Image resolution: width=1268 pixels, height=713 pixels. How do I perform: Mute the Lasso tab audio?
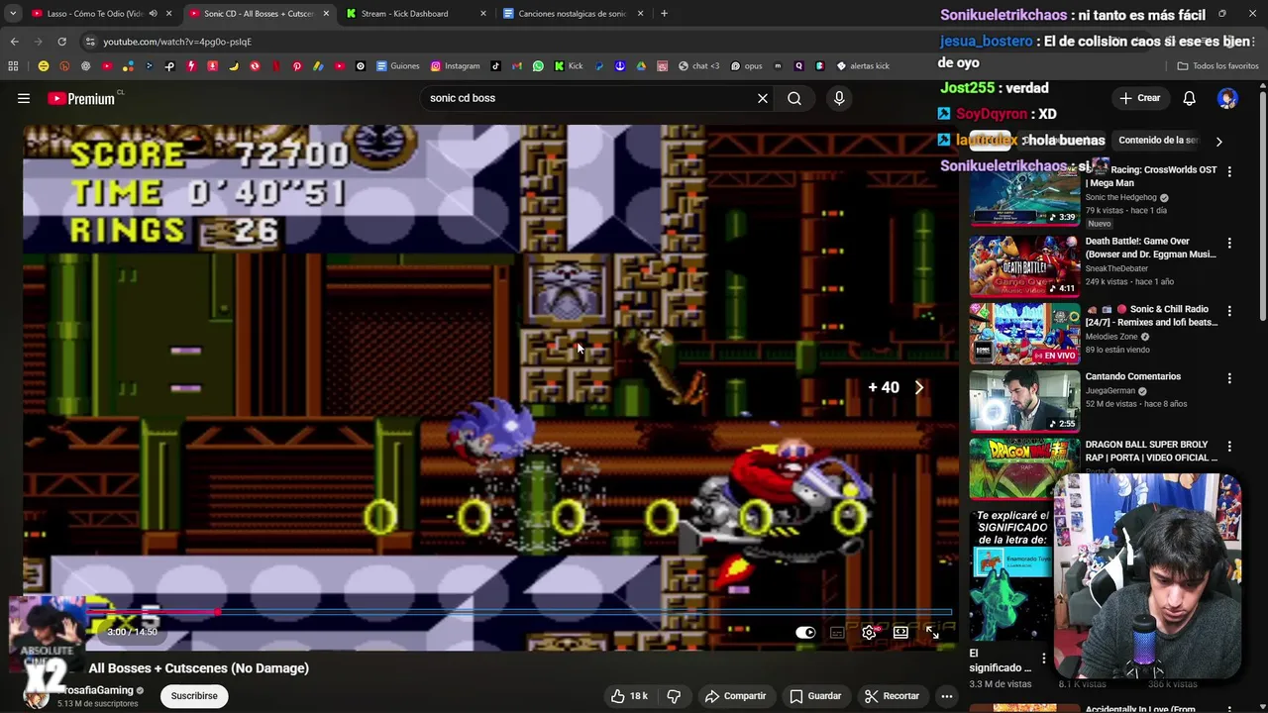click(x=153, y=14)
